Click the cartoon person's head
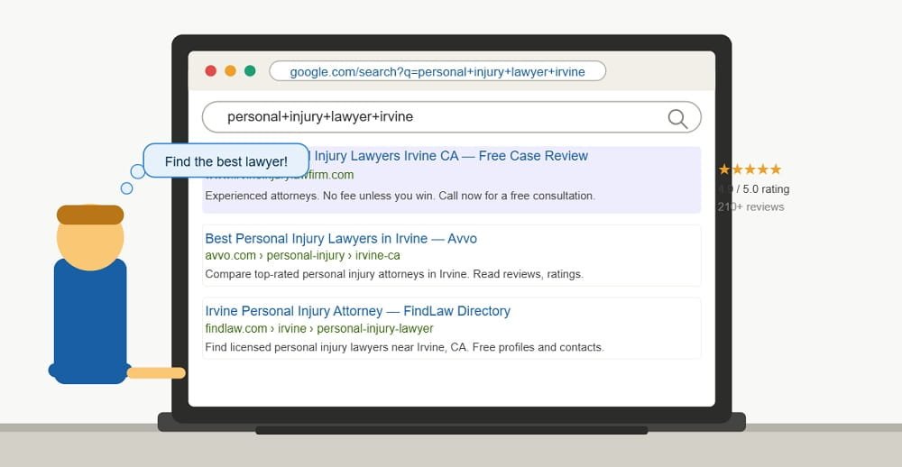The width and height of the screenshot is (902, 467). pos(90,237)
